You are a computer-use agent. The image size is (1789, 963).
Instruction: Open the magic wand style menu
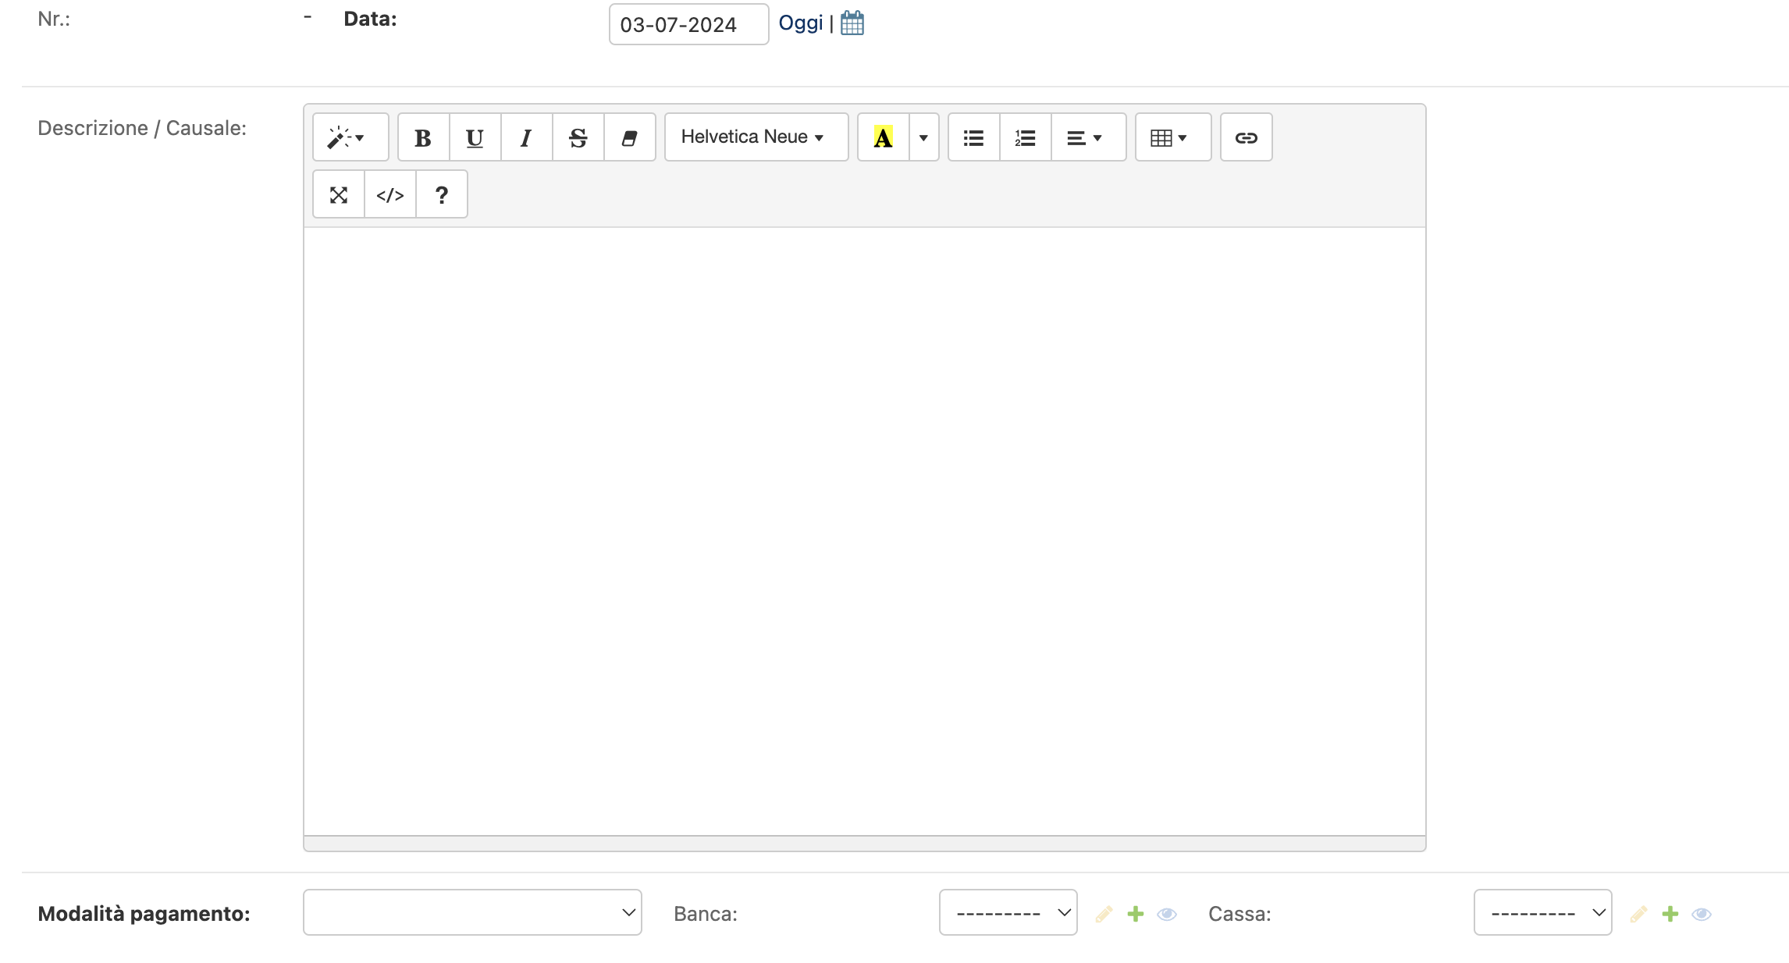(x=350, y=137)
